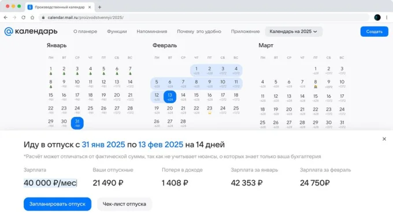Select January 31 highlighted day
This screenshot has width=393, height=220.
(77, 123)
